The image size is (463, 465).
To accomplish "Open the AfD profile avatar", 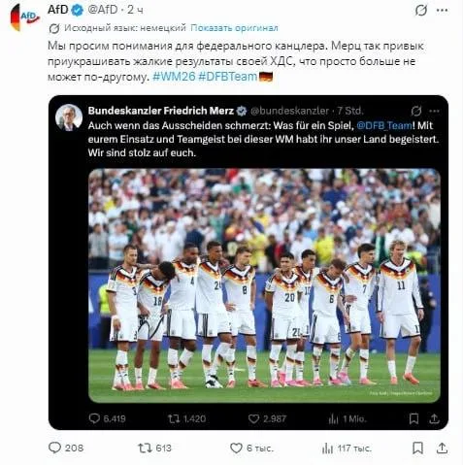I will tap(24, 17).
